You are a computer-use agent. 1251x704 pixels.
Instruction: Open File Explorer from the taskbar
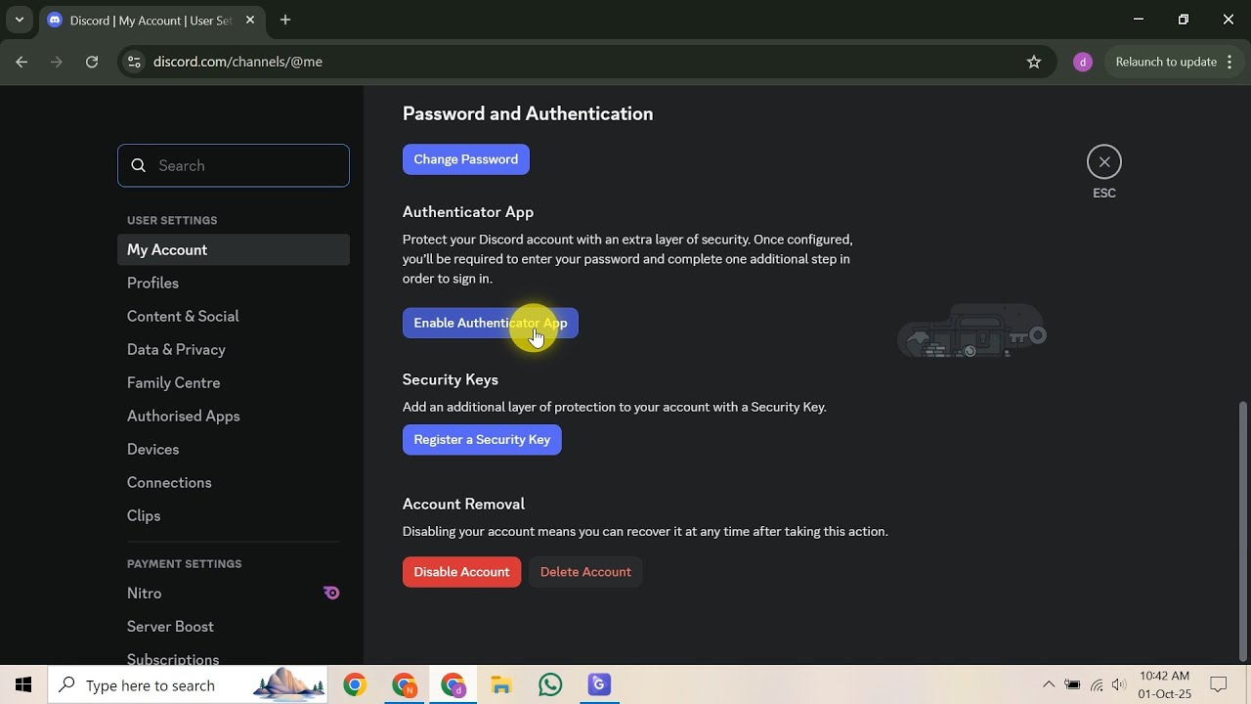click(501, 684)
